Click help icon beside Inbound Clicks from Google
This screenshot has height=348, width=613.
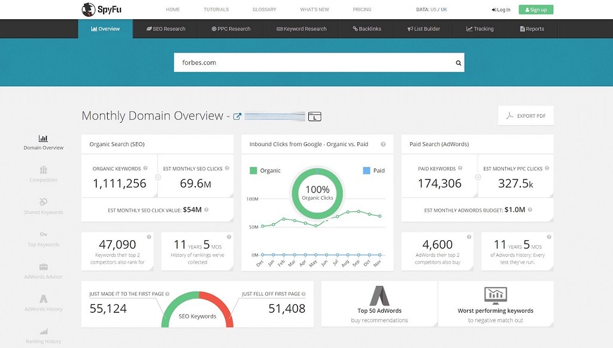383,144
